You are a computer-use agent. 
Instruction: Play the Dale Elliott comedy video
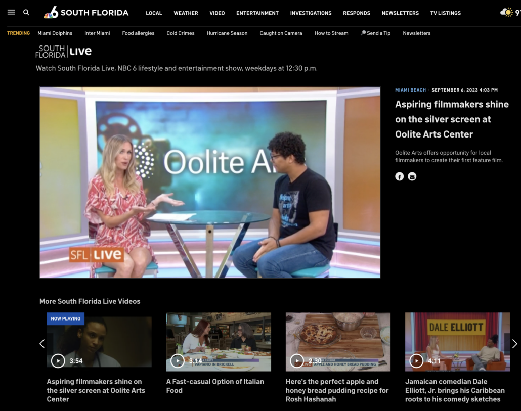click(416, 360)
